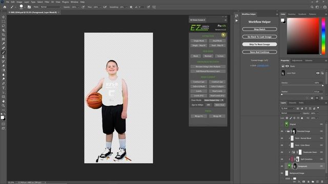Click the Stop Batch button

(260, 29)
